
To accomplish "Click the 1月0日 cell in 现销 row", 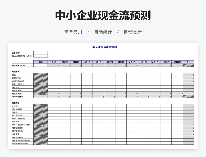I will [53, 75].
